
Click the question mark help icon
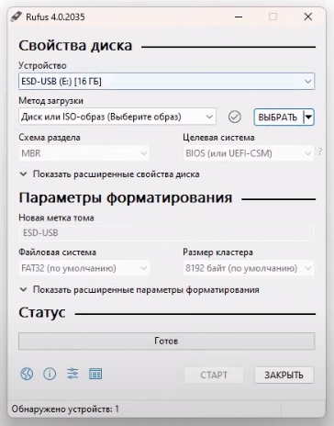[x=320, y=151]
